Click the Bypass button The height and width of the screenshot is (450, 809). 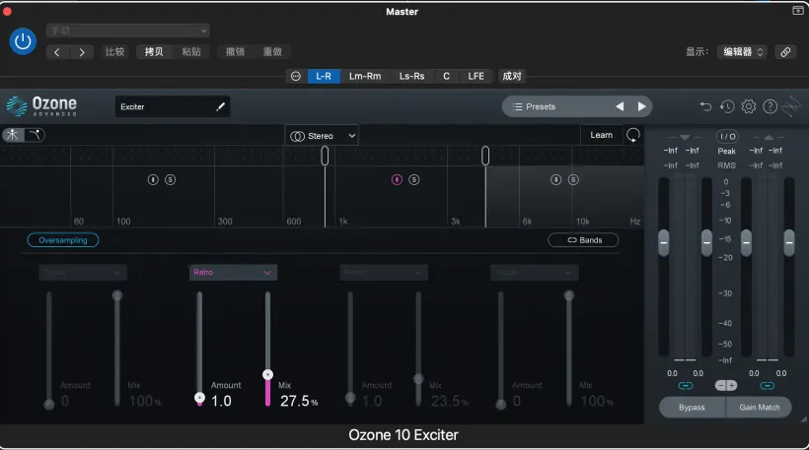pyautogui.click(x=692, y=408)
